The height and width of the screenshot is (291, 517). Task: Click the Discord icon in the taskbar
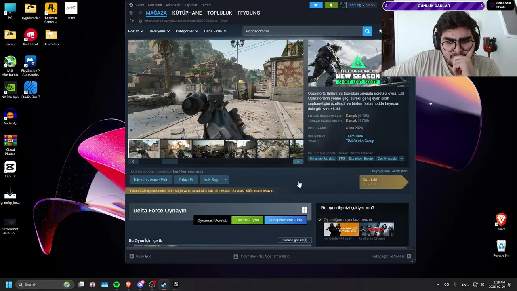pos(140,285)
